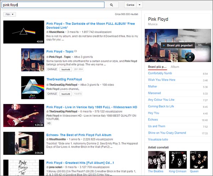Click the Circa 980.000 risultati count text

(x=126, y=14)
